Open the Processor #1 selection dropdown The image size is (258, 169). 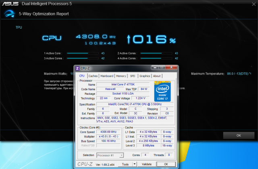(x=110, y=155)
